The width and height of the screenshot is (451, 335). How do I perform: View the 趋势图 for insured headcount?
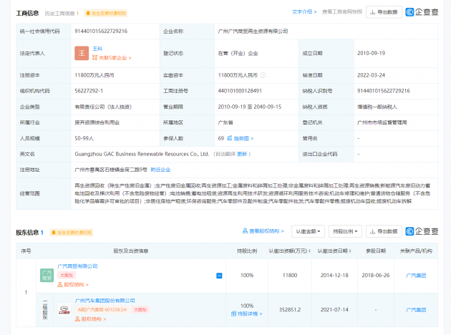tap(242, 138)
